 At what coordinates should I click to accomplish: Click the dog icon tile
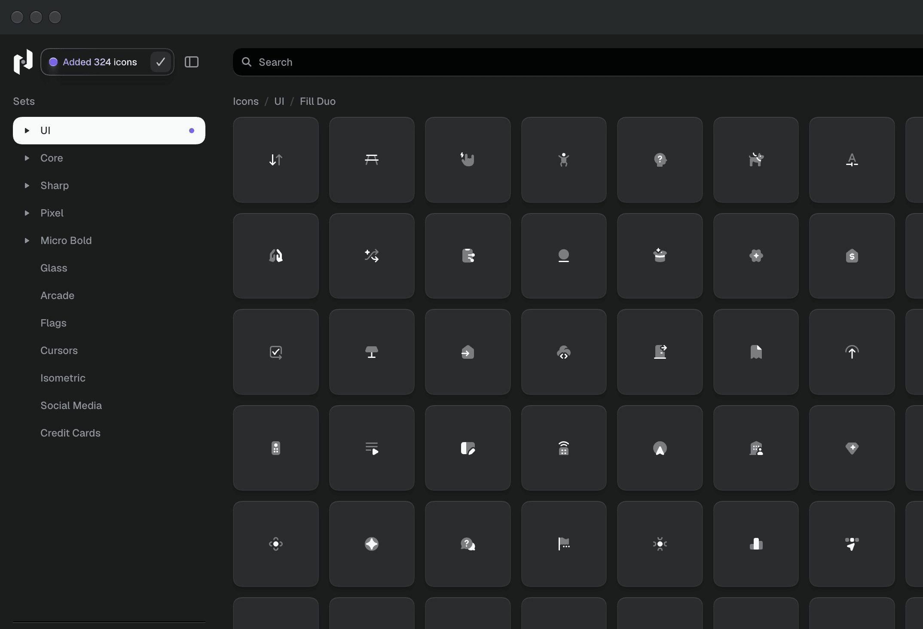(756, 160)
